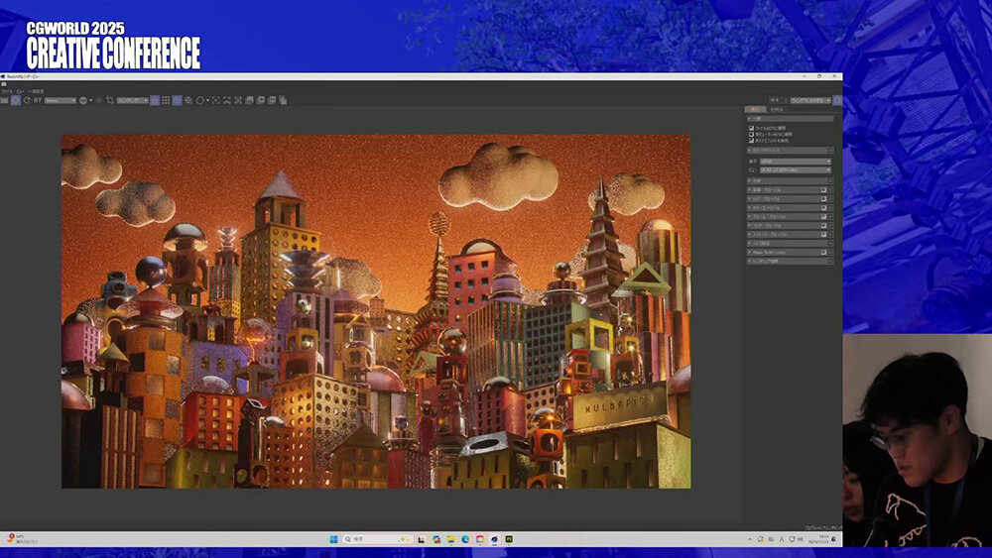The image size is (992, 558).
Task: Toggle the grid overlay icon in toolbar
Action: [x=166, y=100]
